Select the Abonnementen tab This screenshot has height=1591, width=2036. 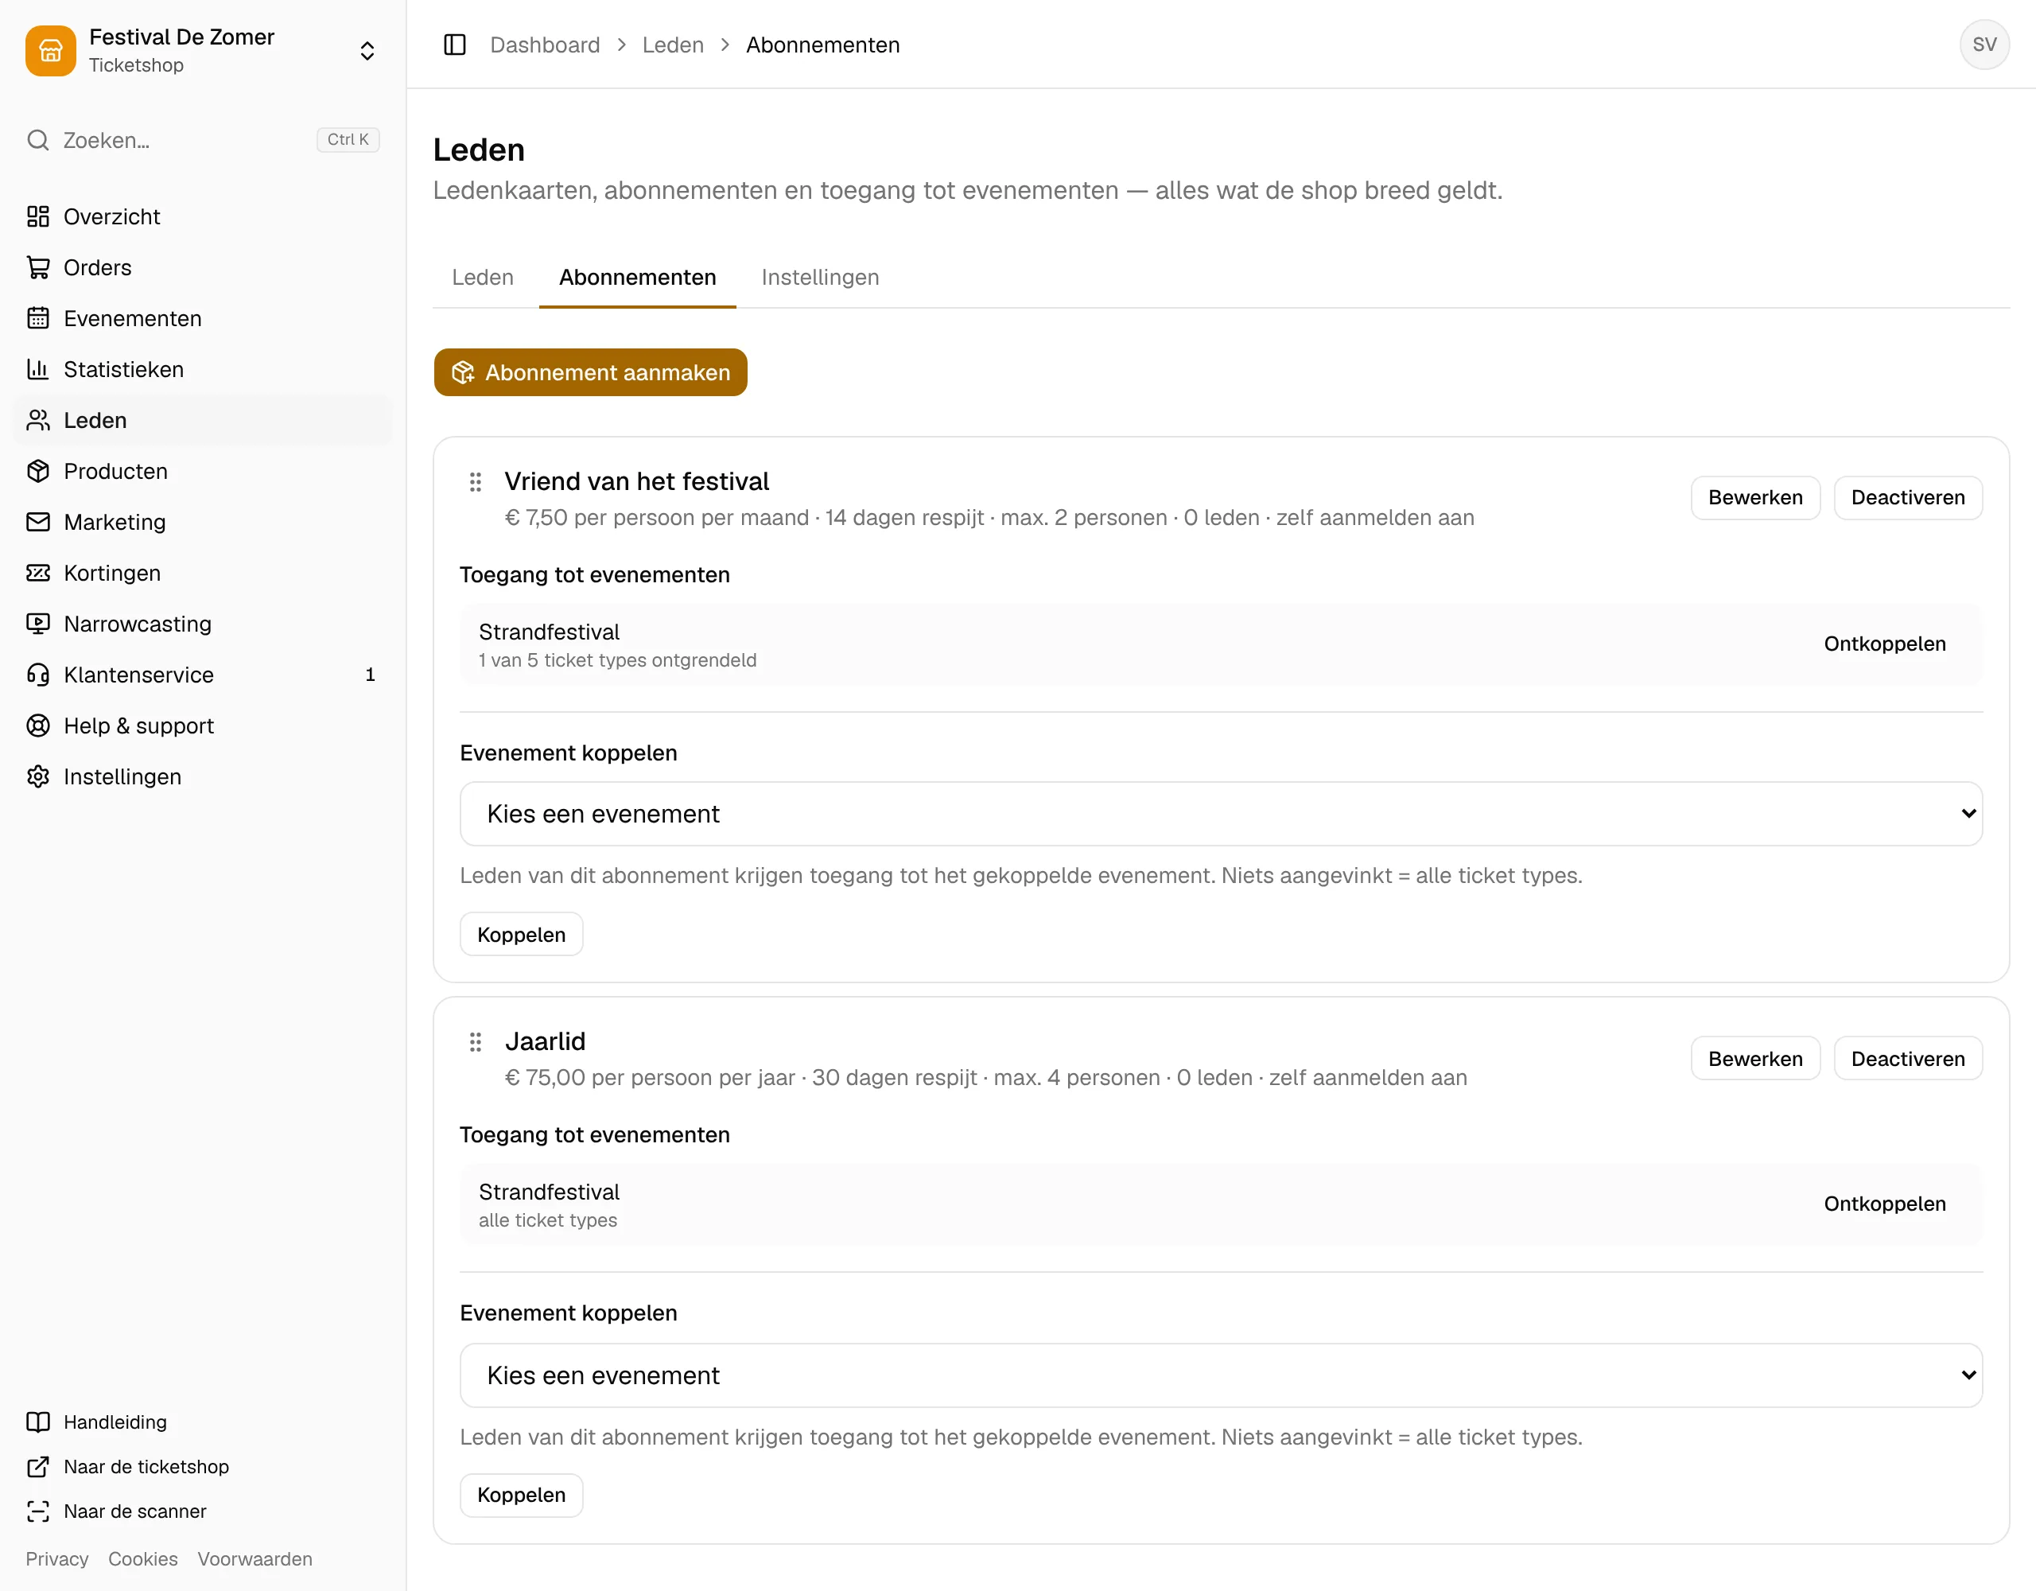(x=638, y=278)
